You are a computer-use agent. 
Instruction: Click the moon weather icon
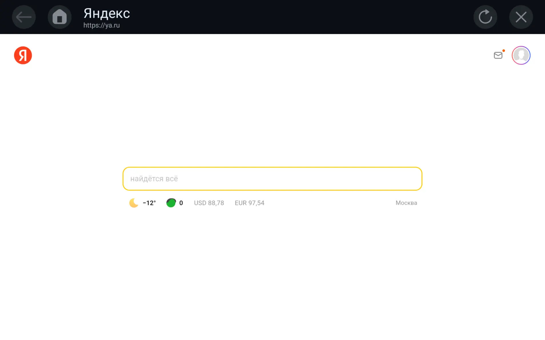[x=133, y=203]
